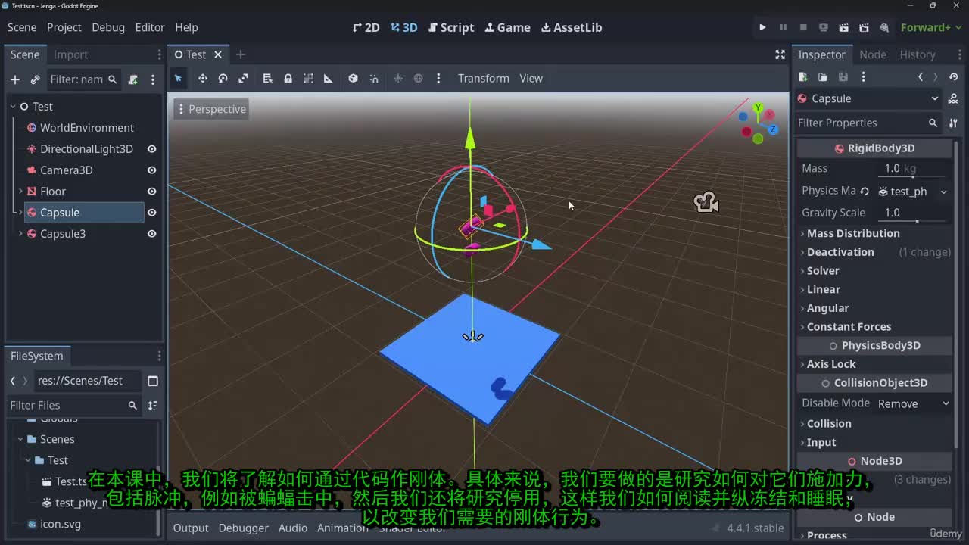
Task: Click the camera gizmo in the viewport
Action: (x=706, y=202)
